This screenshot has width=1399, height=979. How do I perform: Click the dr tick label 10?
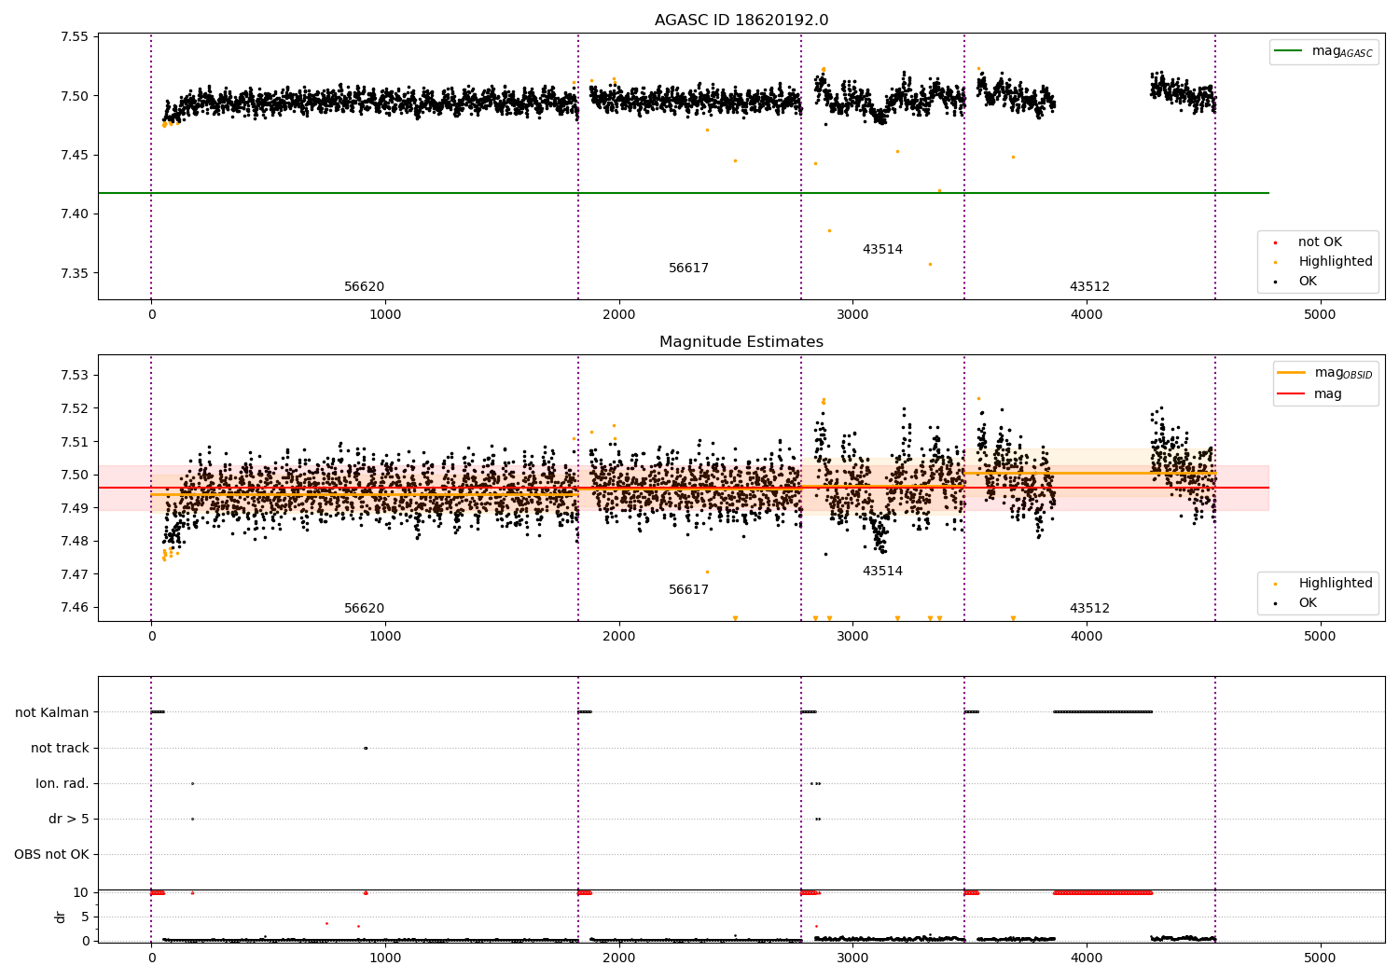pyautogui.click(x=81, y=893)
